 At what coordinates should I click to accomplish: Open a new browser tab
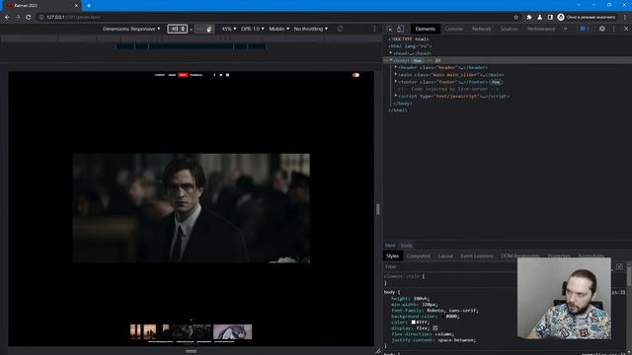coord(89,6)
